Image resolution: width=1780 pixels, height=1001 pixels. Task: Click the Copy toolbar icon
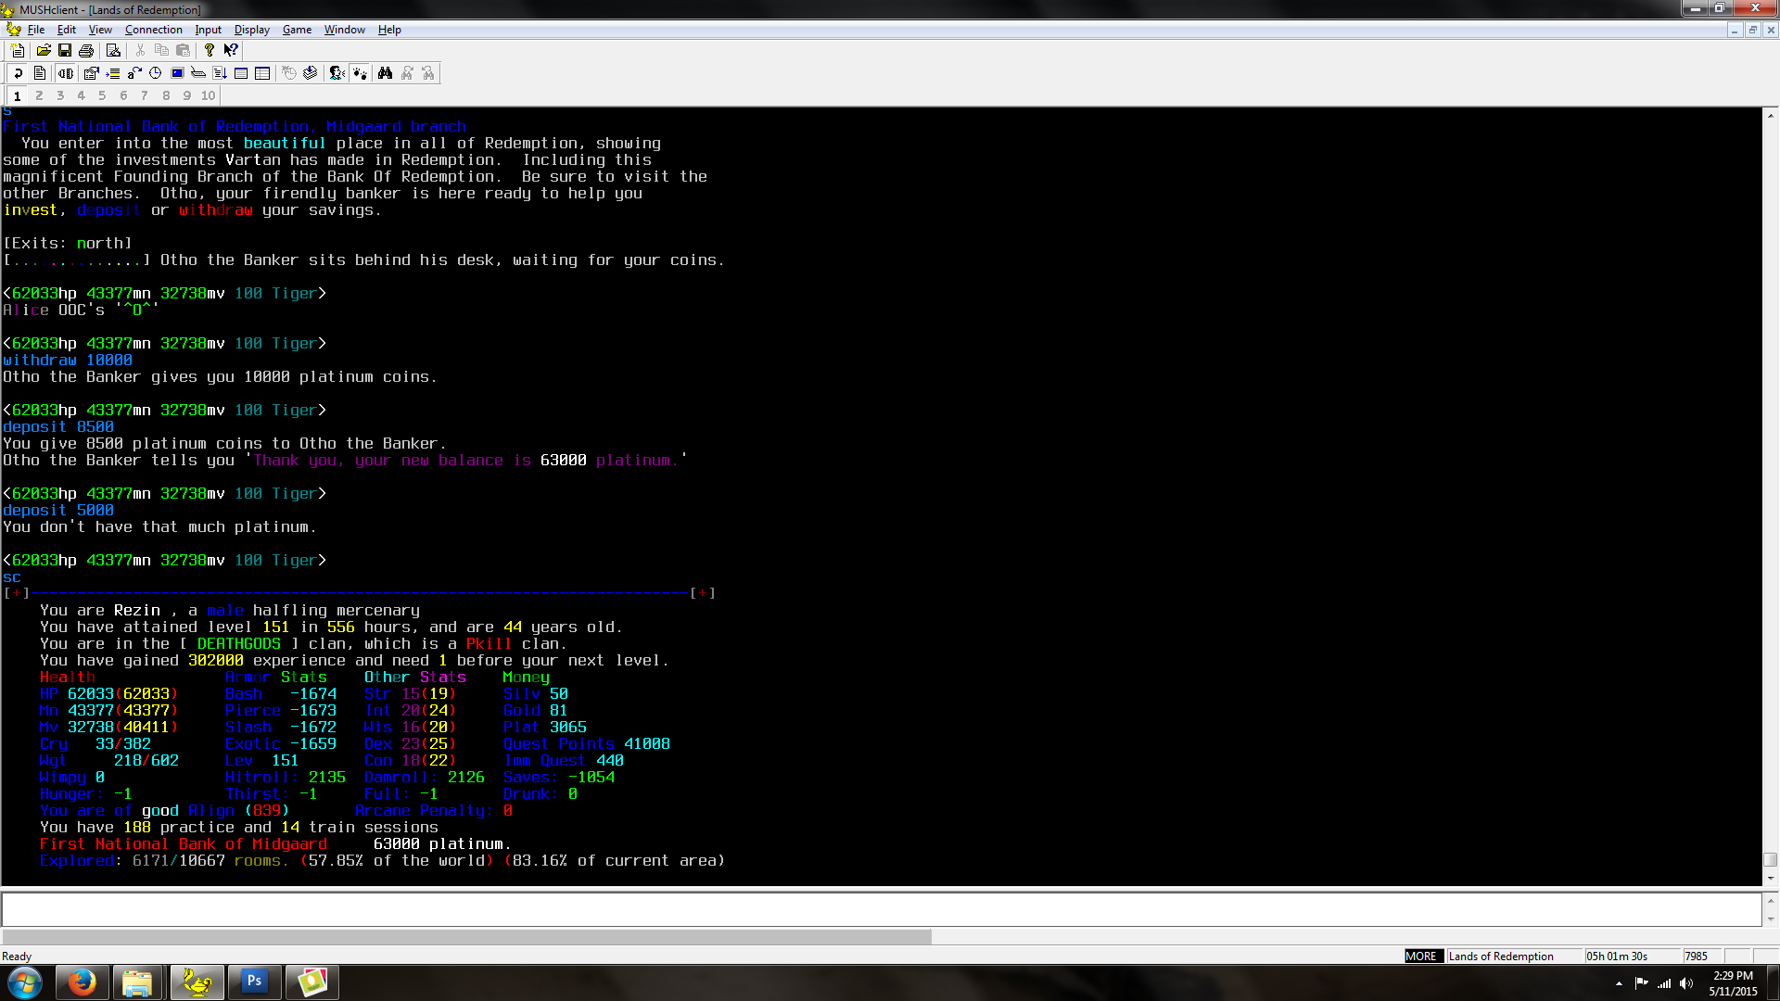(x=161, y=50)
